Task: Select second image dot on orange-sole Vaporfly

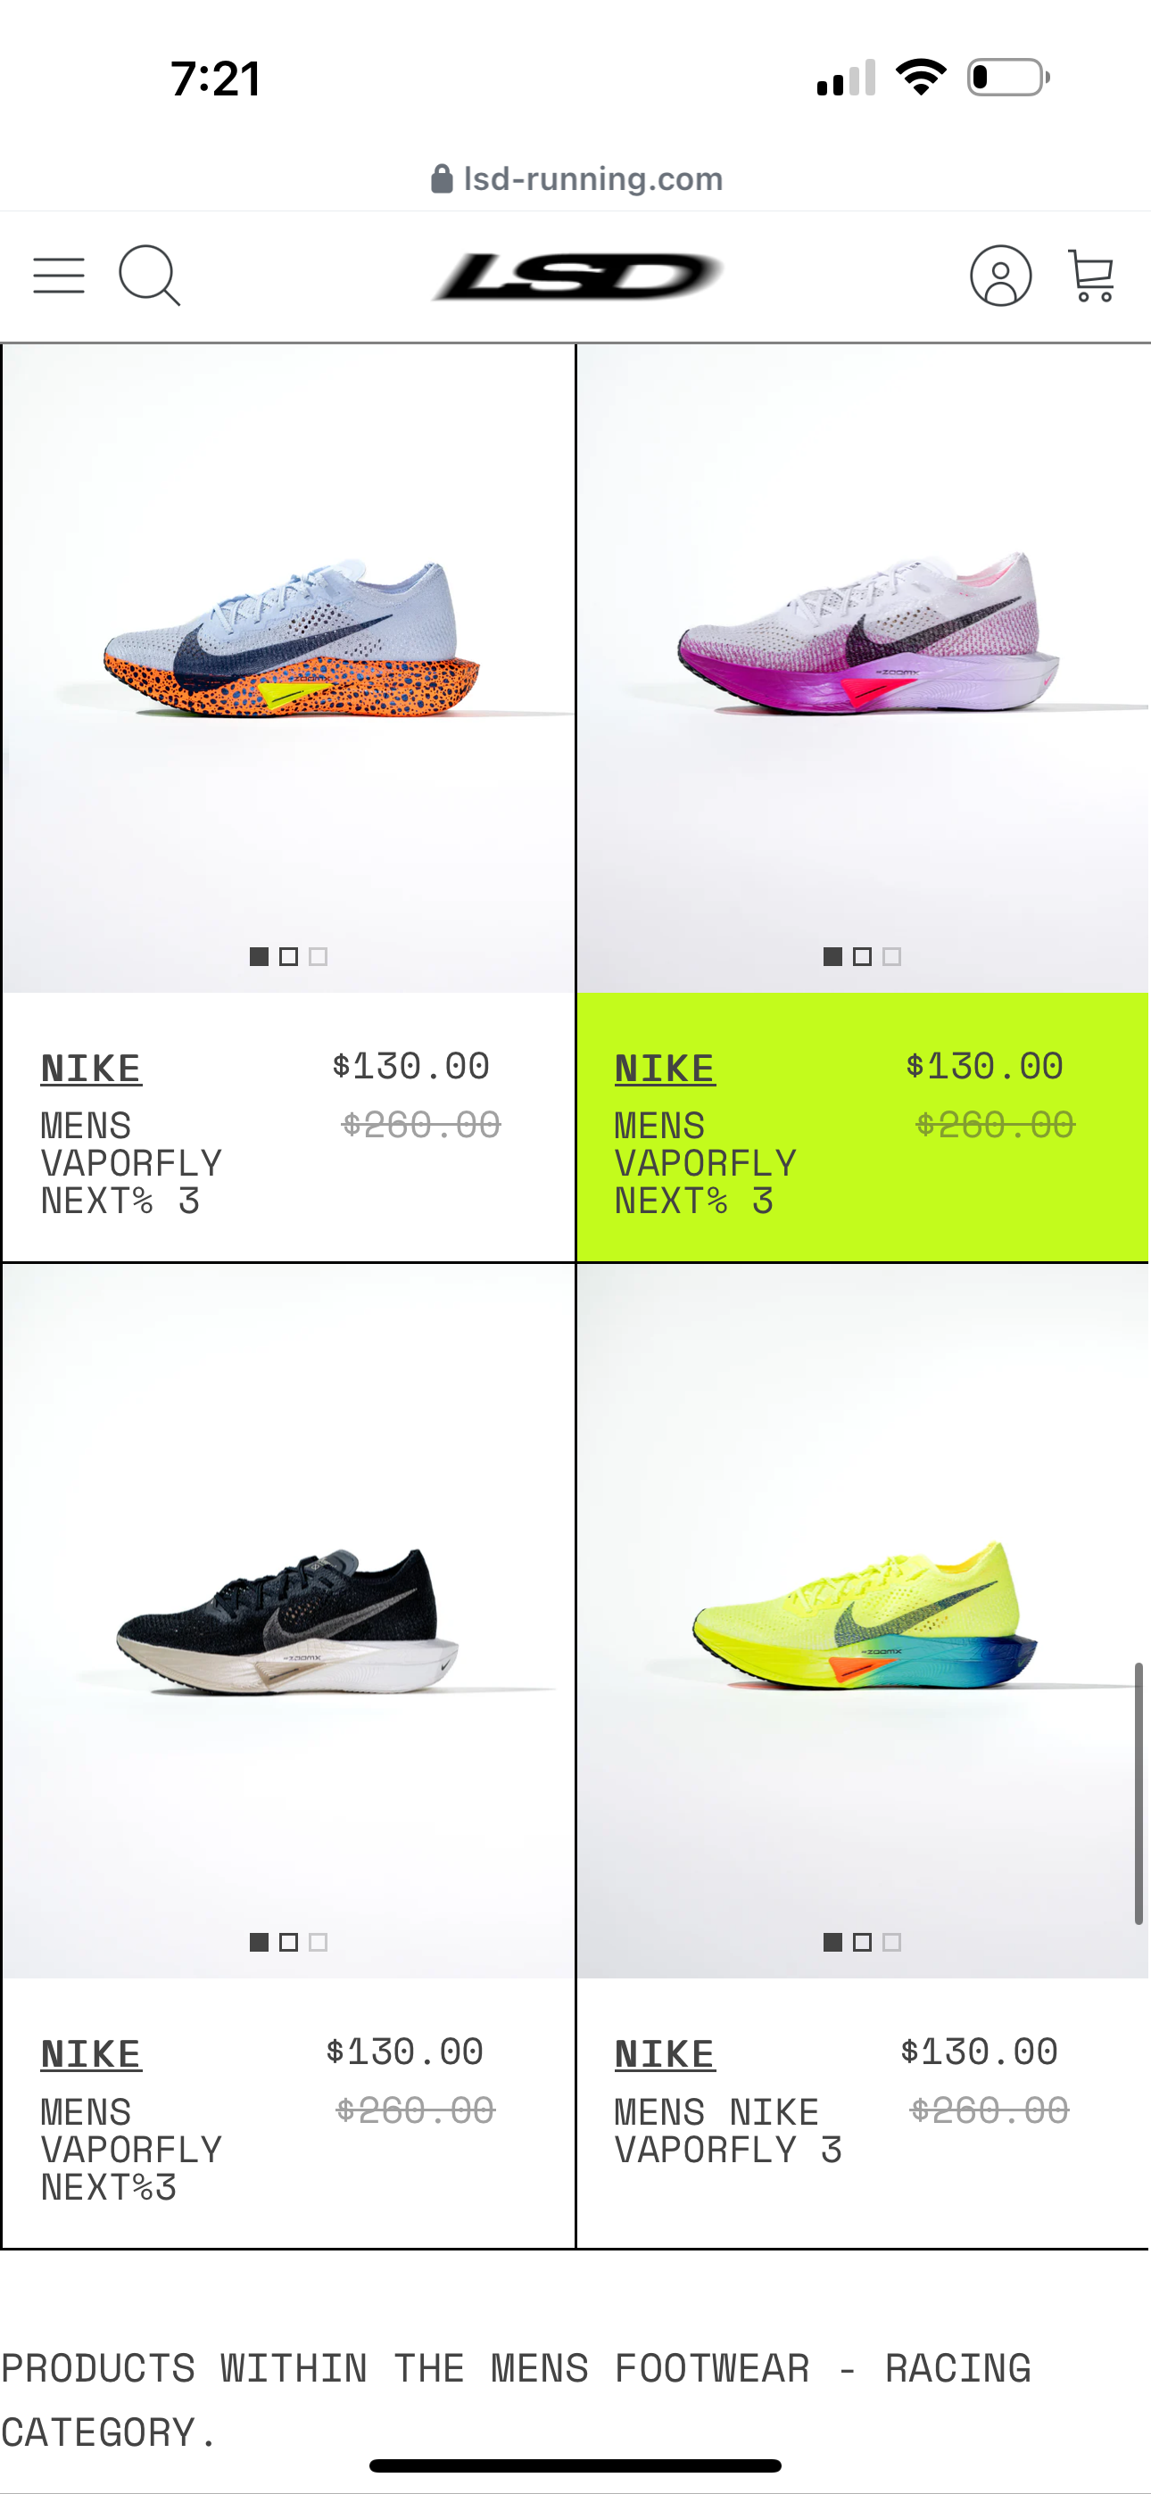Action: [289, 956]
